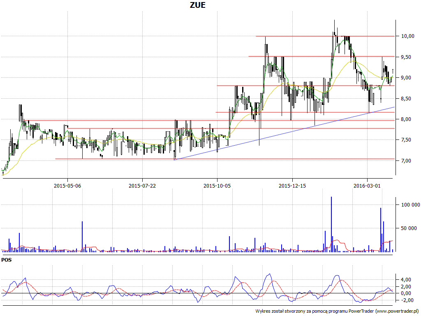Image resolution: width=421 pixels, height=316 pixels.
Task: Select the 9,50 price axis label
Action: point(406,57)
